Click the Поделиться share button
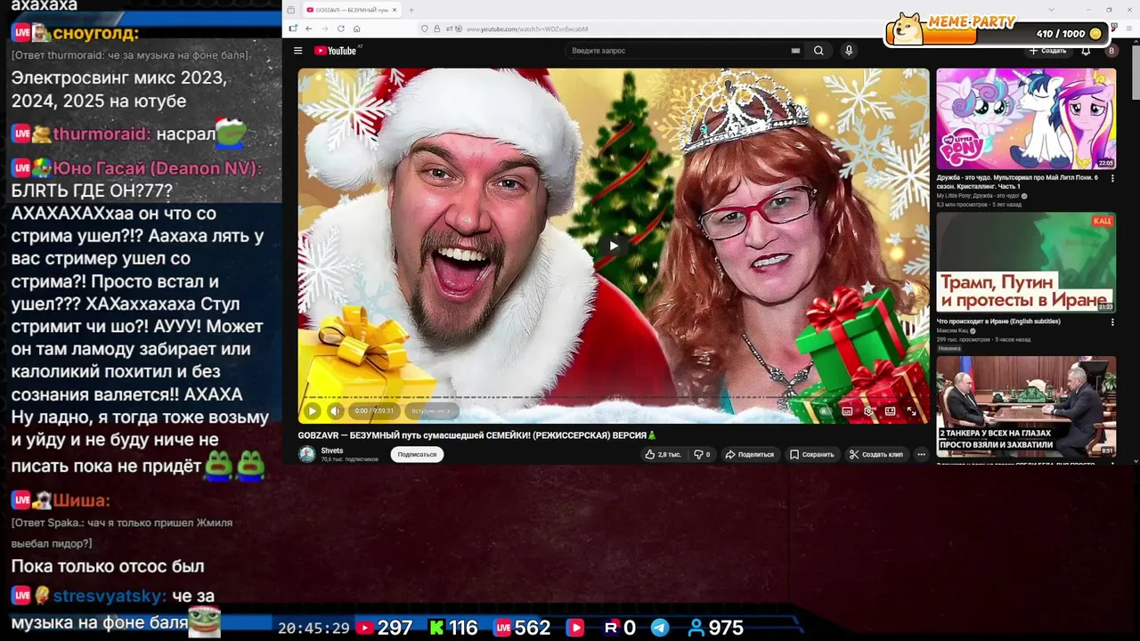1140x641 pixels. coord(749,454)
